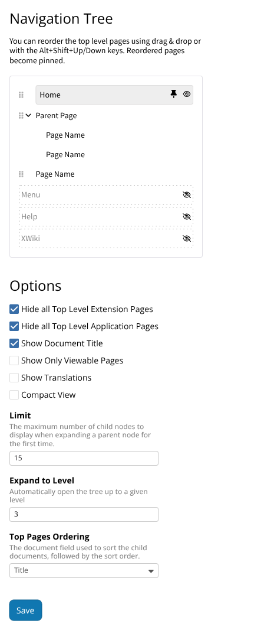Toggle visibility eye icon for Home
Image resolution: width=264 pixels, height=630 pixels.
[x=187, y=94]
